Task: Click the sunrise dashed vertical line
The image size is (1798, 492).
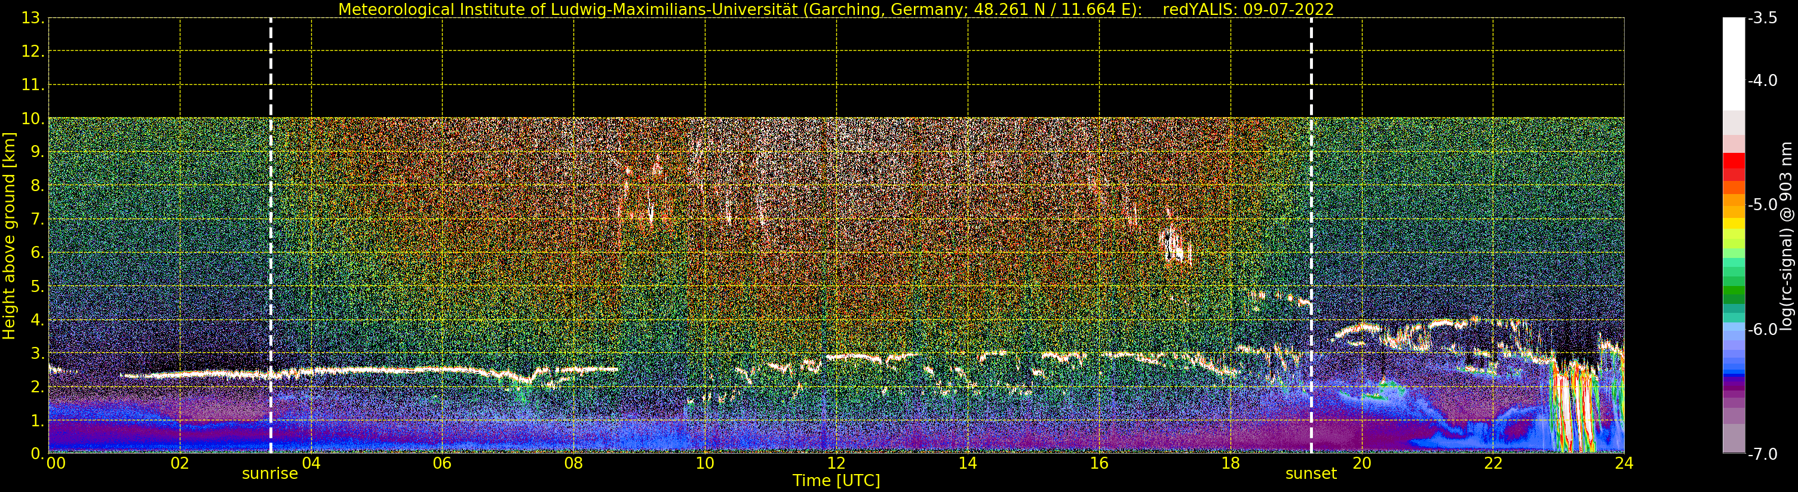Action: (x=271, y=235)
